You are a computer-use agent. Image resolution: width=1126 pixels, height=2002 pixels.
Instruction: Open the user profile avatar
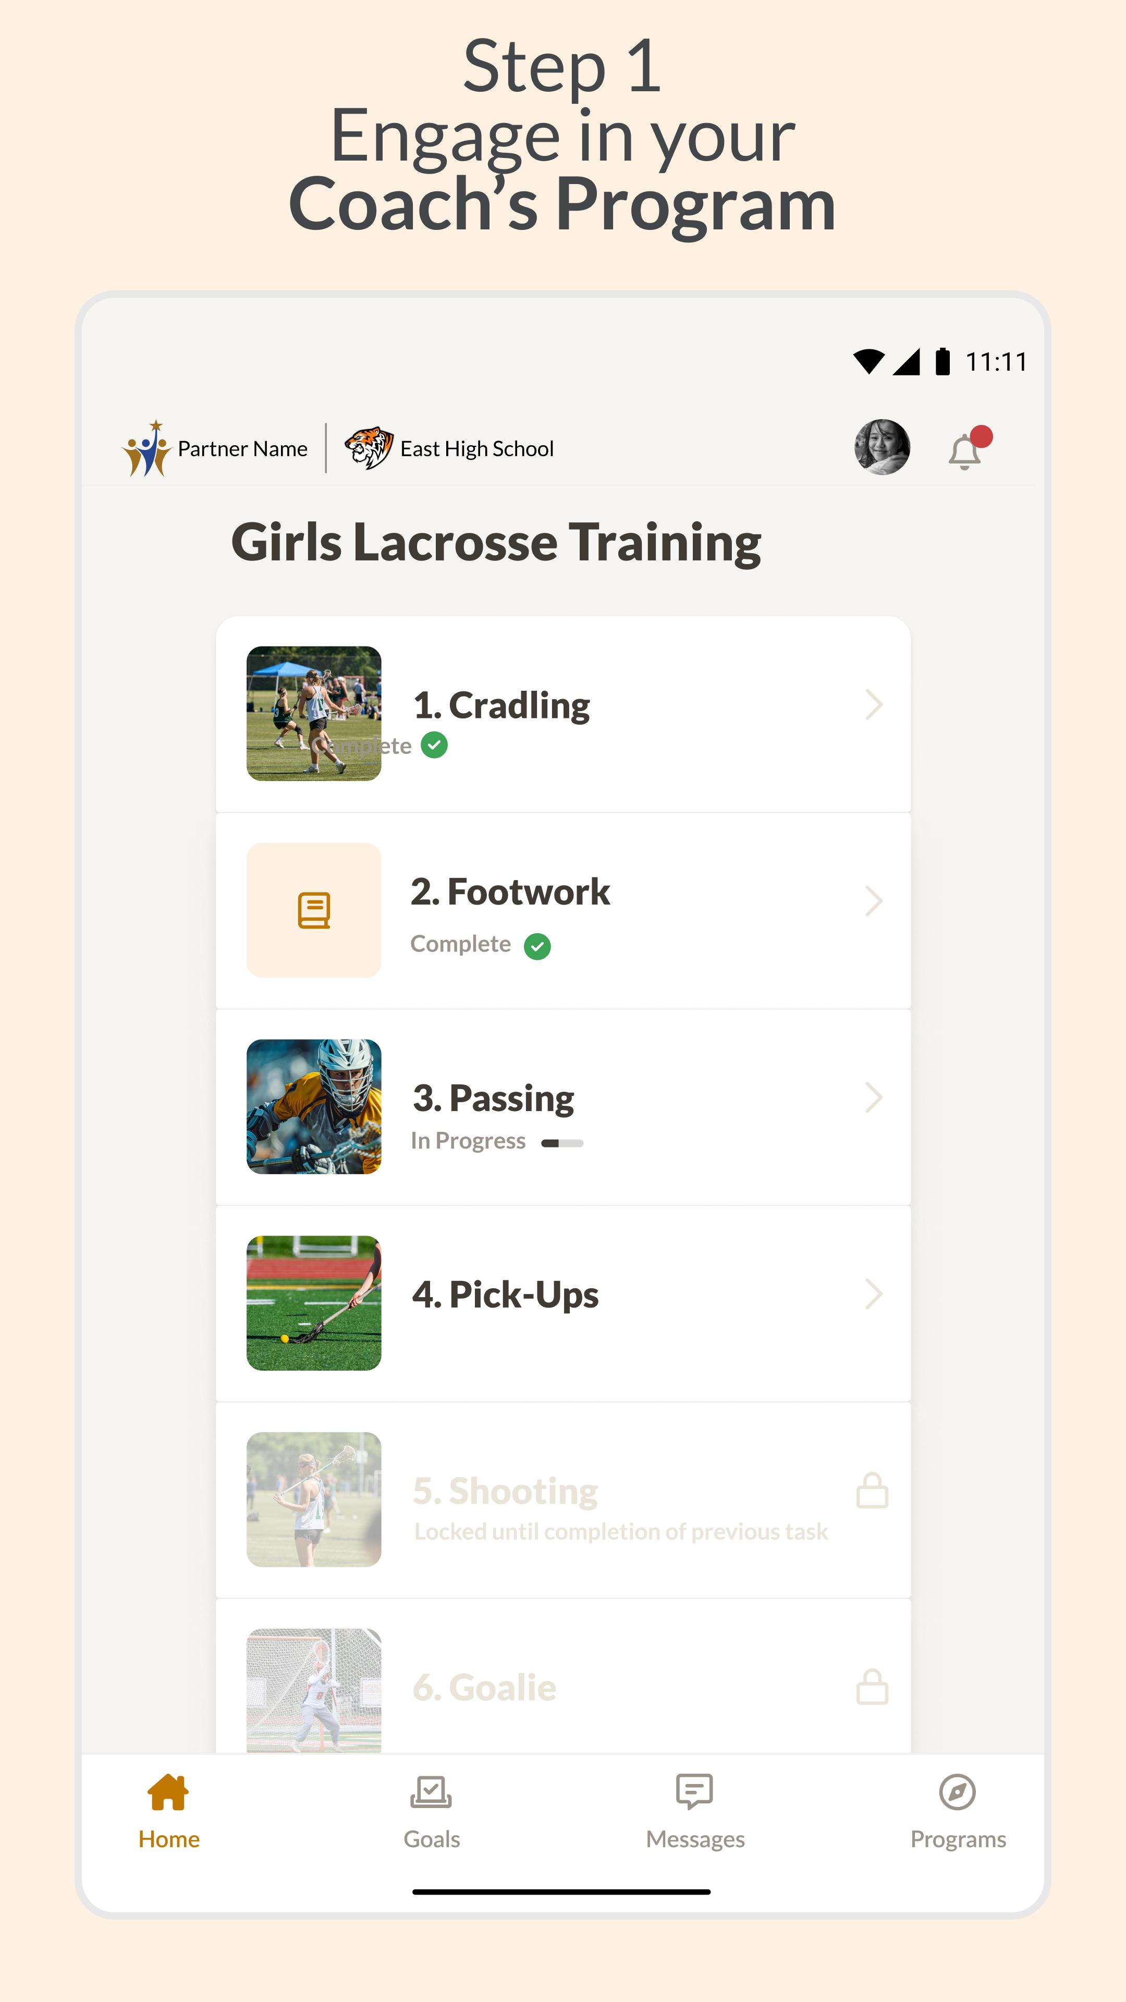pos(882,447)
